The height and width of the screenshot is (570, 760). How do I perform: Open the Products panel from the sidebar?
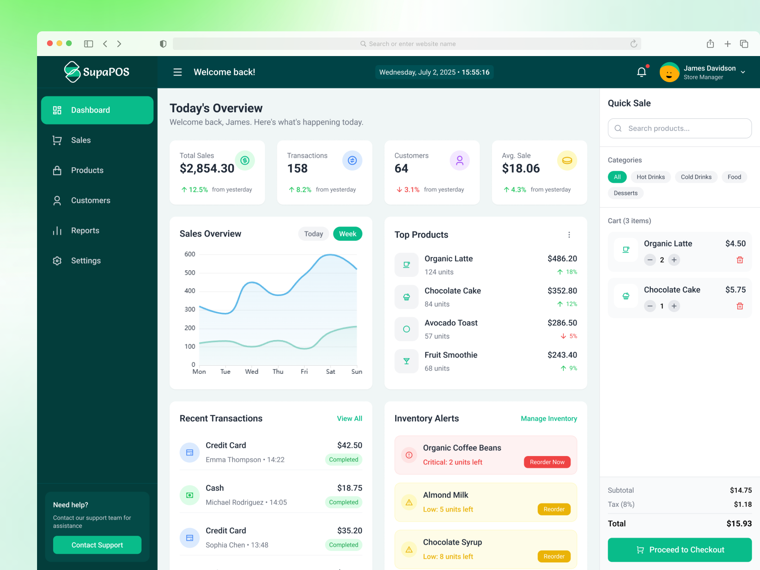pos(57,170)
